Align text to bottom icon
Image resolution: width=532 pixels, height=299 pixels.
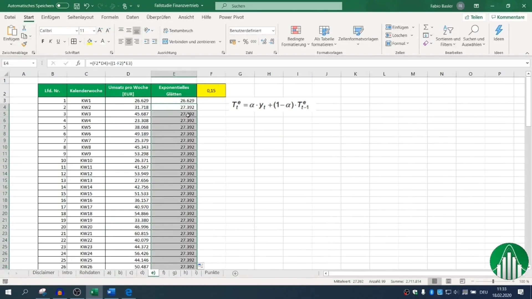click(x=137, y=30)
